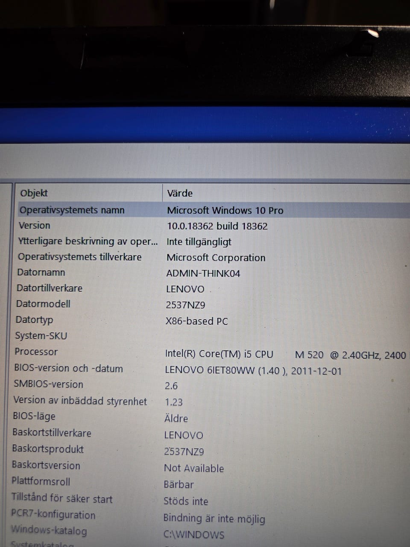Screen dimensions: 410x547
Task: Select the Processor row label
Action: click(x=36, y=352)
